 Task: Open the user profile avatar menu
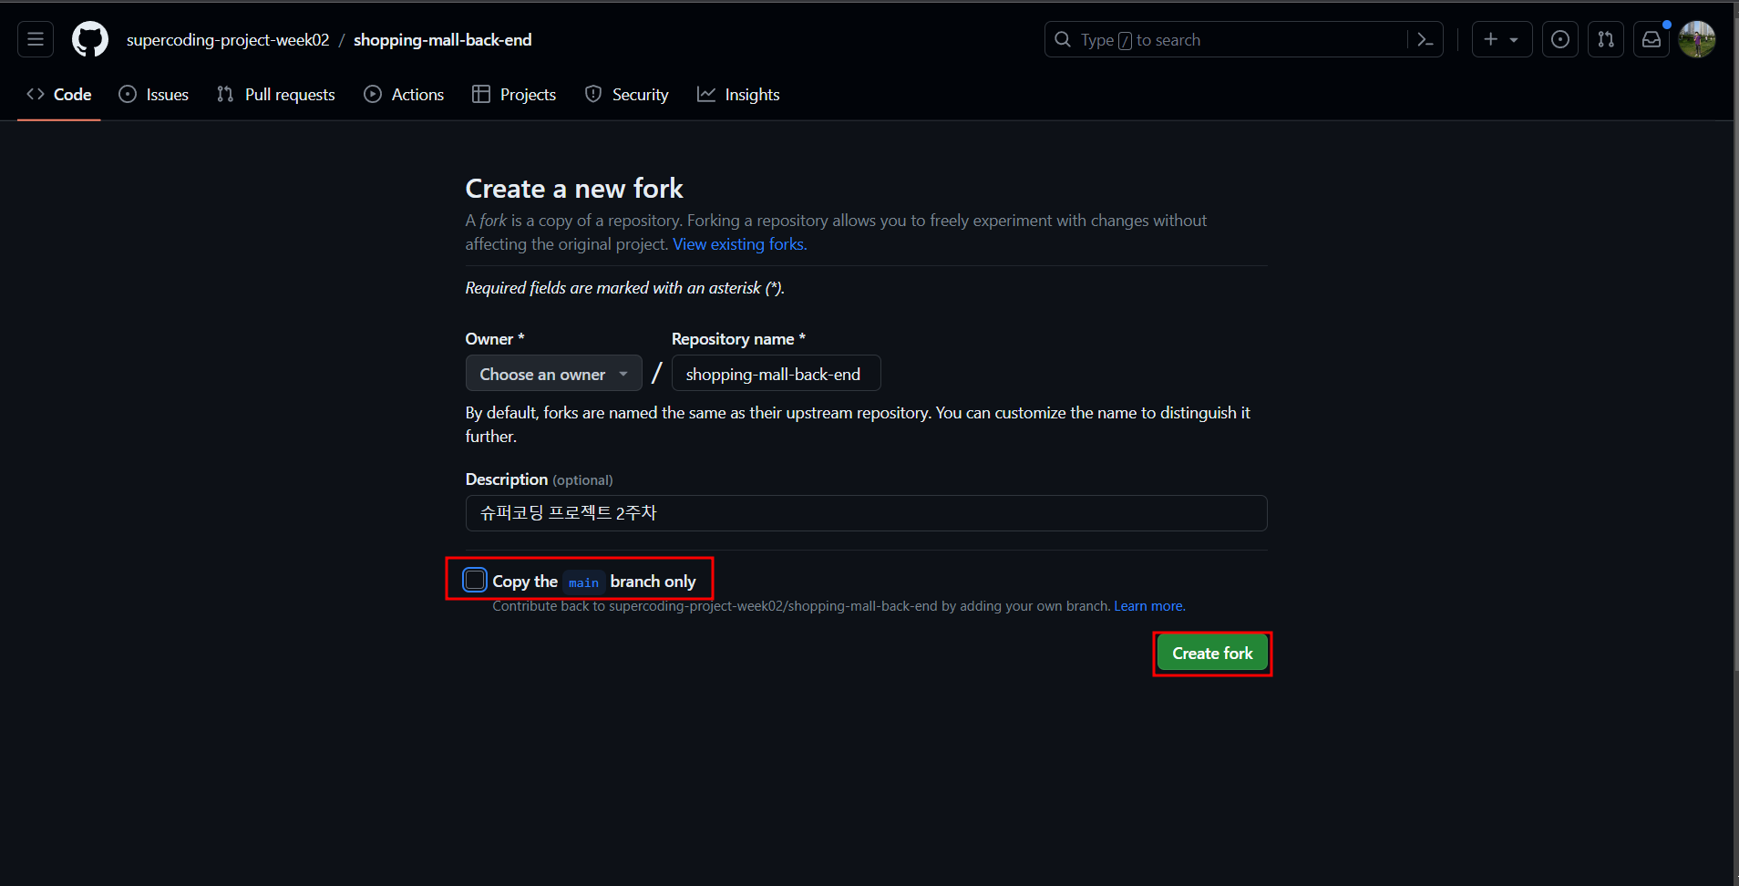[x=1696, y=39]
